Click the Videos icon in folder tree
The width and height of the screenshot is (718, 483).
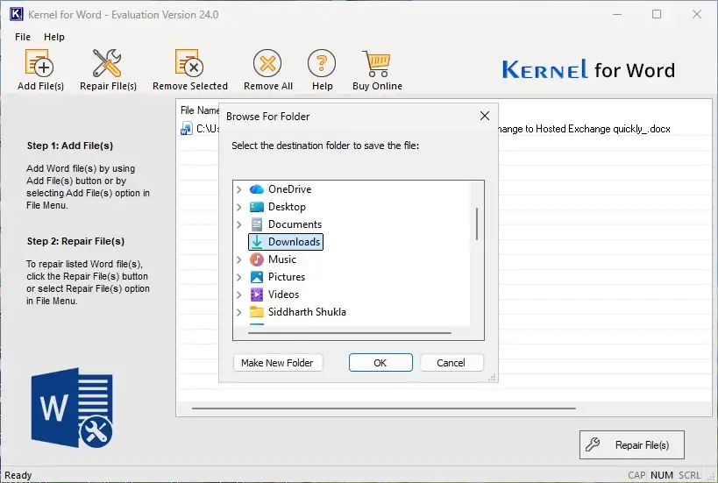tap(256, 295)
